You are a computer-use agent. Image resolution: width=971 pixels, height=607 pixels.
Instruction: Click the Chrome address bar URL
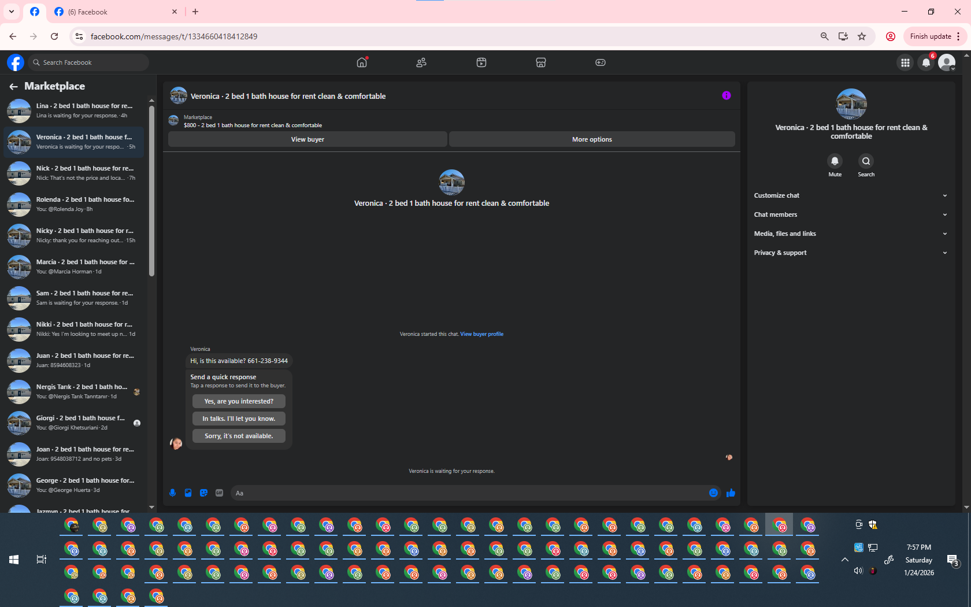point(174,36)
